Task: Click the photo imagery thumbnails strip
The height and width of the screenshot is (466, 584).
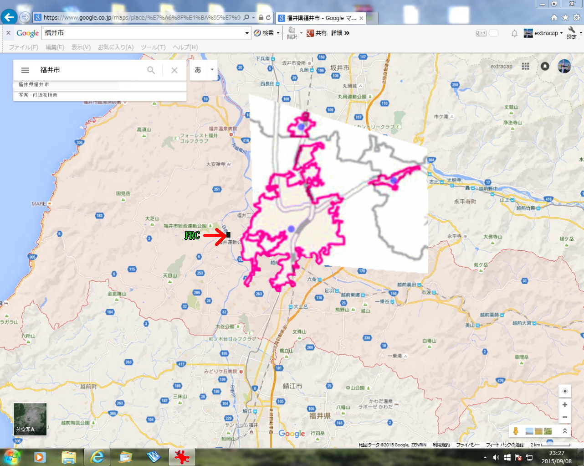Action: point(538,431)
